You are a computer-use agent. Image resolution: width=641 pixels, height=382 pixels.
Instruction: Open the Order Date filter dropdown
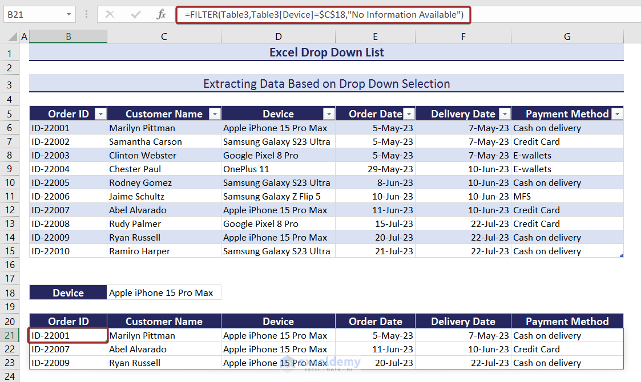pos(409,114)
